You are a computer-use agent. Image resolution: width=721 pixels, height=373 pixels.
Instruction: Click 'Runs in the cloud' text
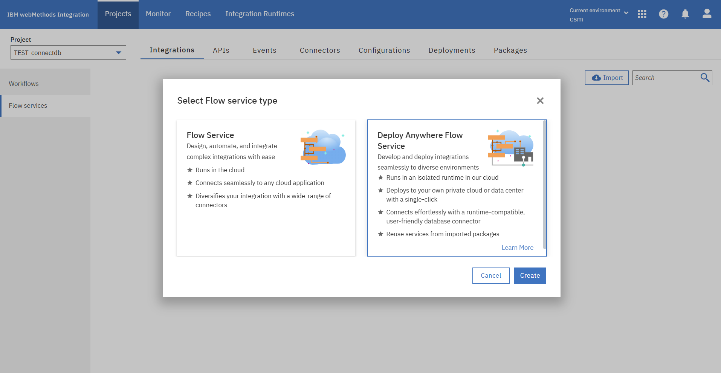pos(220,170)
